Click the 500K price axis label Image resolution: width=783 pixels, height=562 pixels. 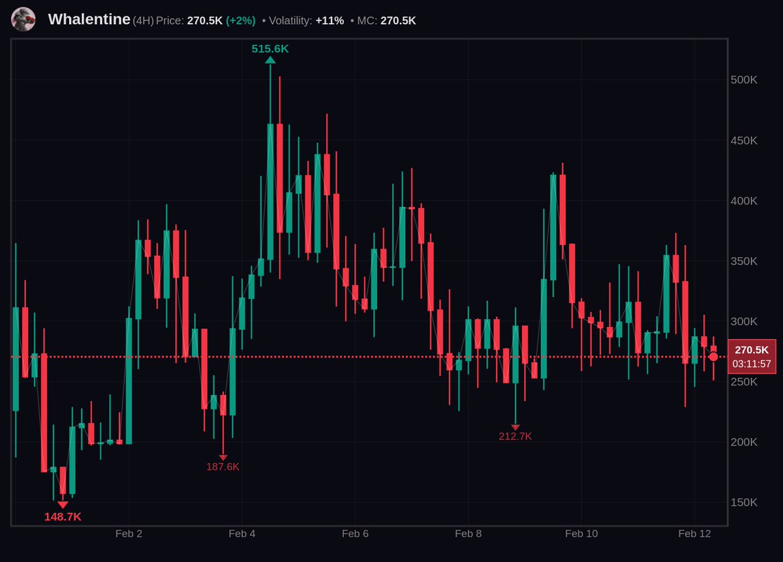pyautogui.click(x=744, y=80)
